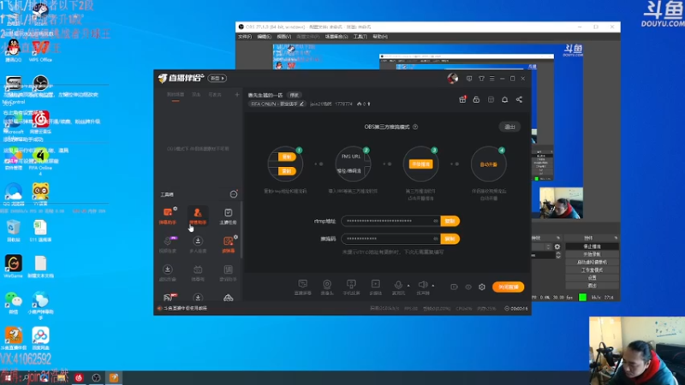Click the Windows Start button

(8, 377)
